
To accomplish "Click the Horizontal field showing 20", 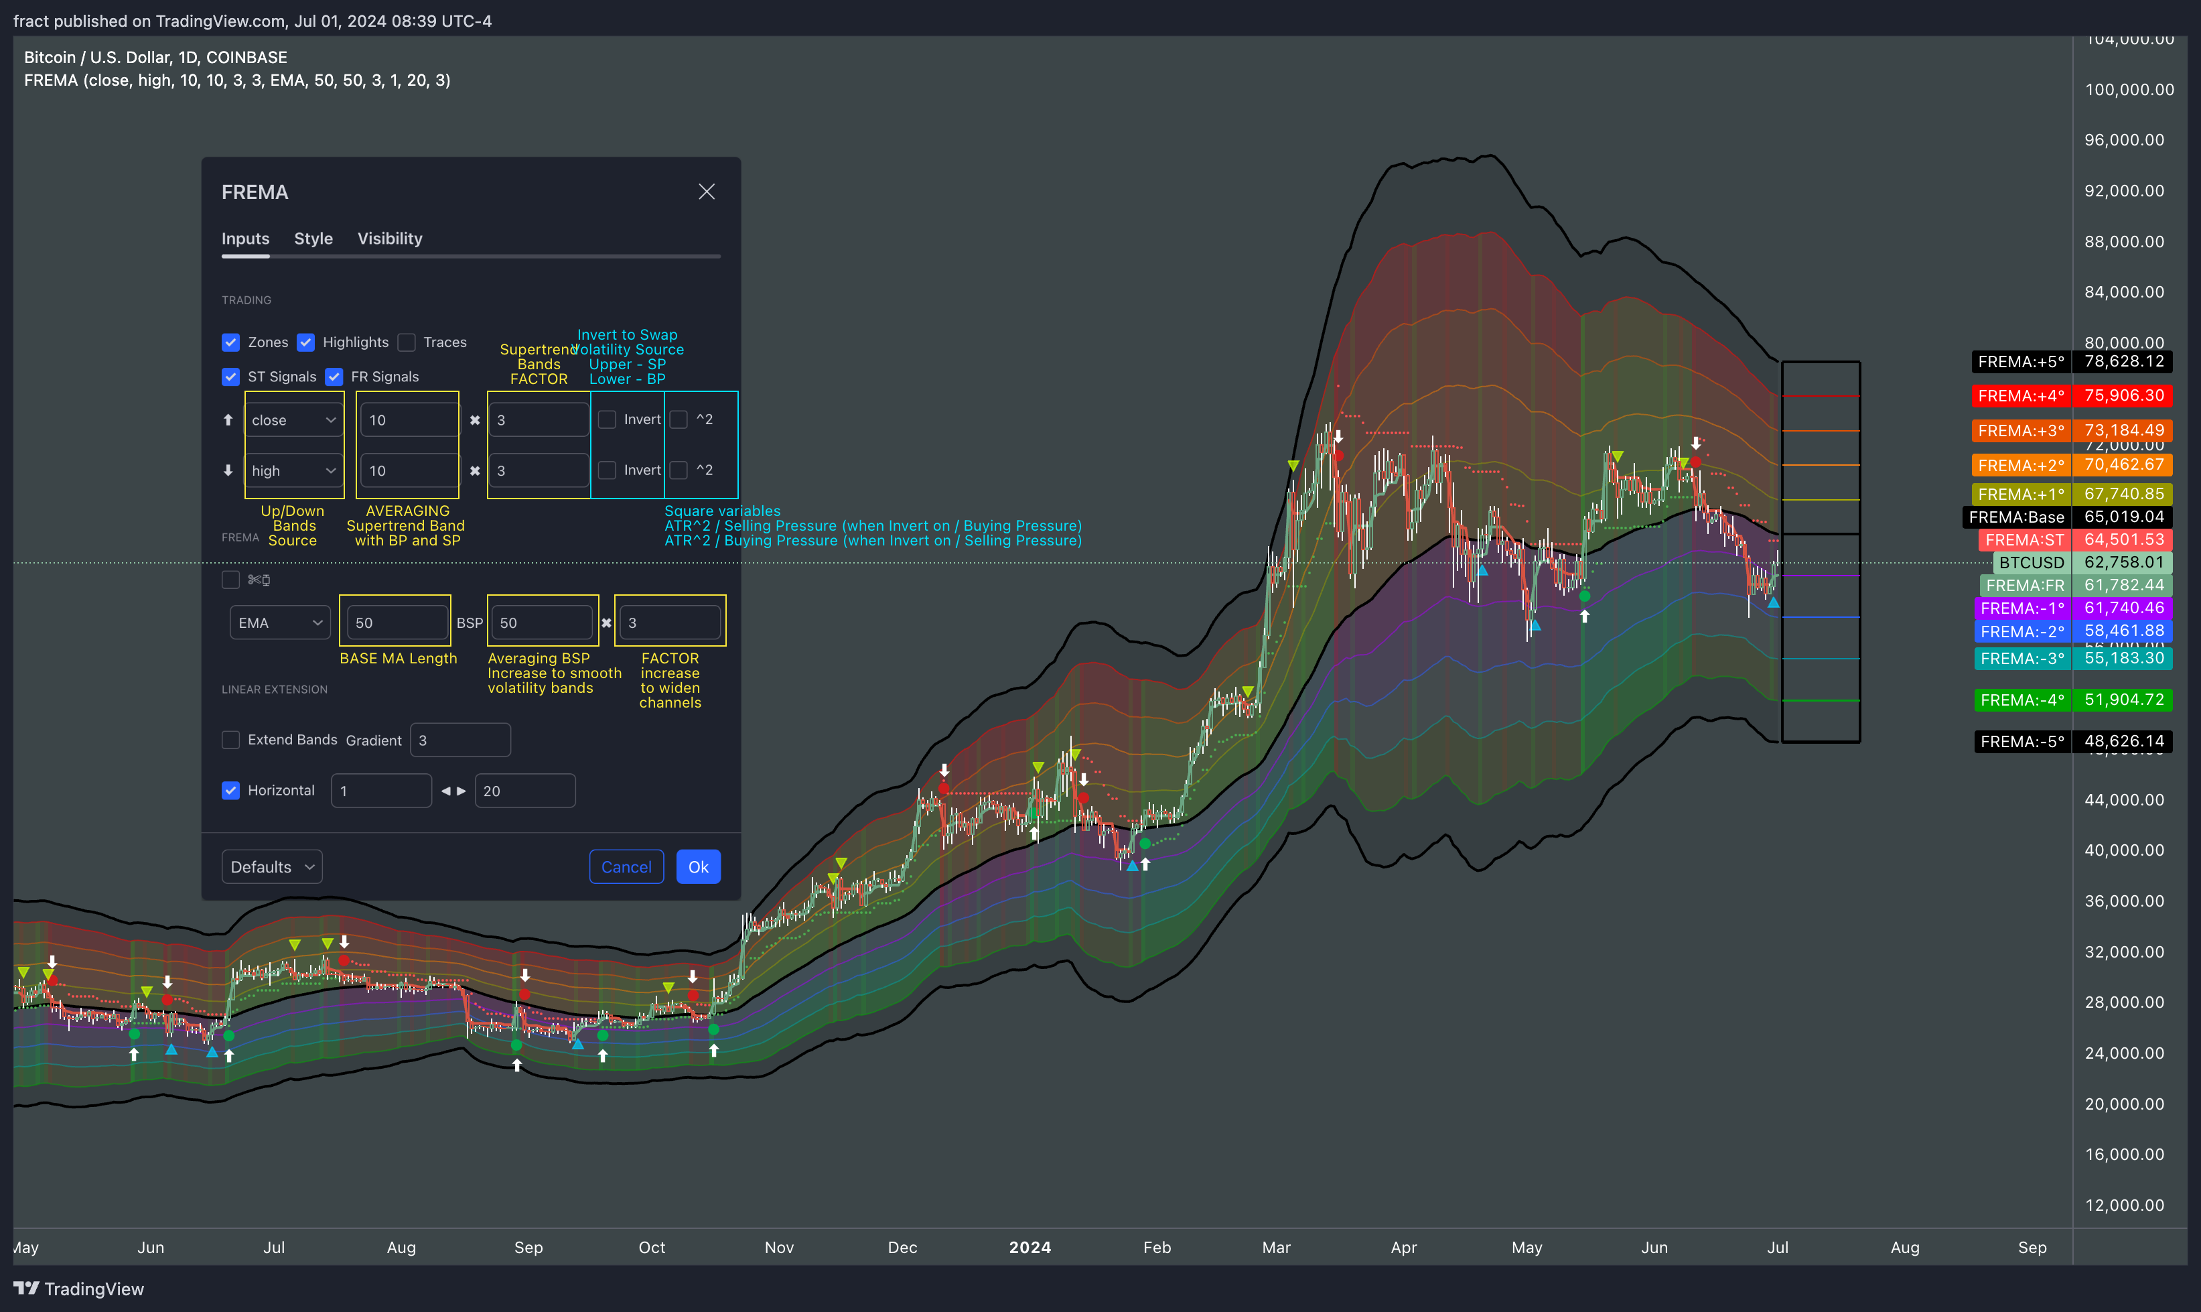I will (525, 791).
